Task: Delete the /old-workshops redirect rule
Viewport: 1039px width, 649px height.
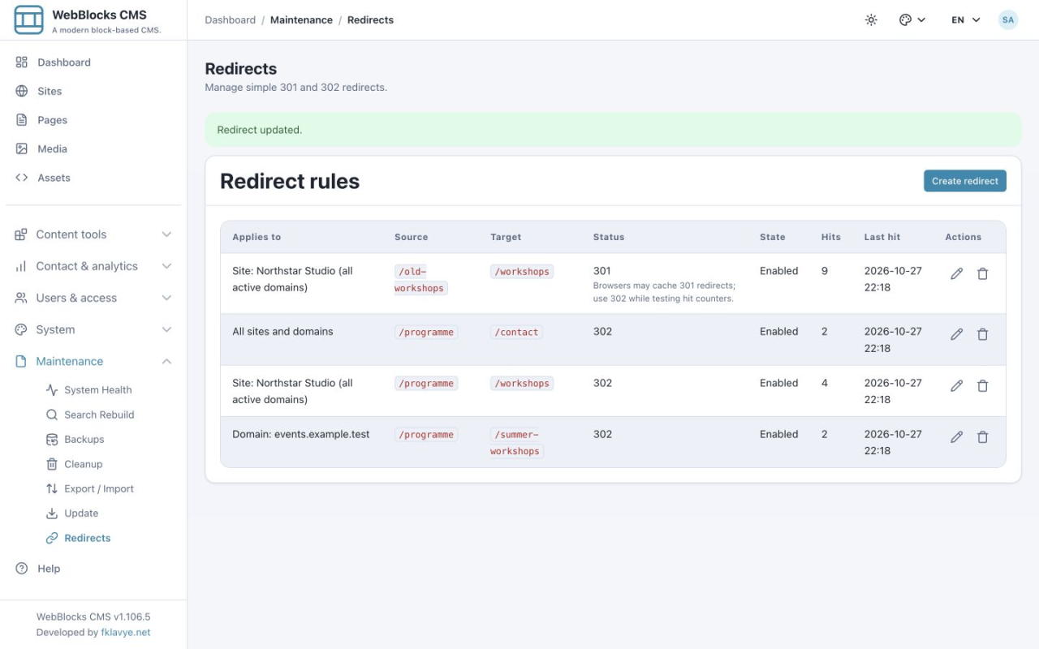Action: 982,274
